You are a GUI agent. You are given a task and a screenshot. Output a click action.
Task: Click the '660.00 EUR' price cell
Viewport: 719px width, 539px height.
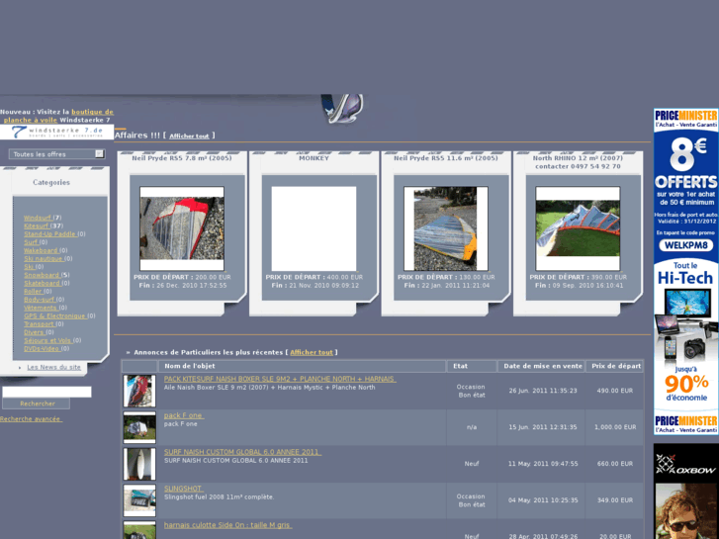click(615, 464)
